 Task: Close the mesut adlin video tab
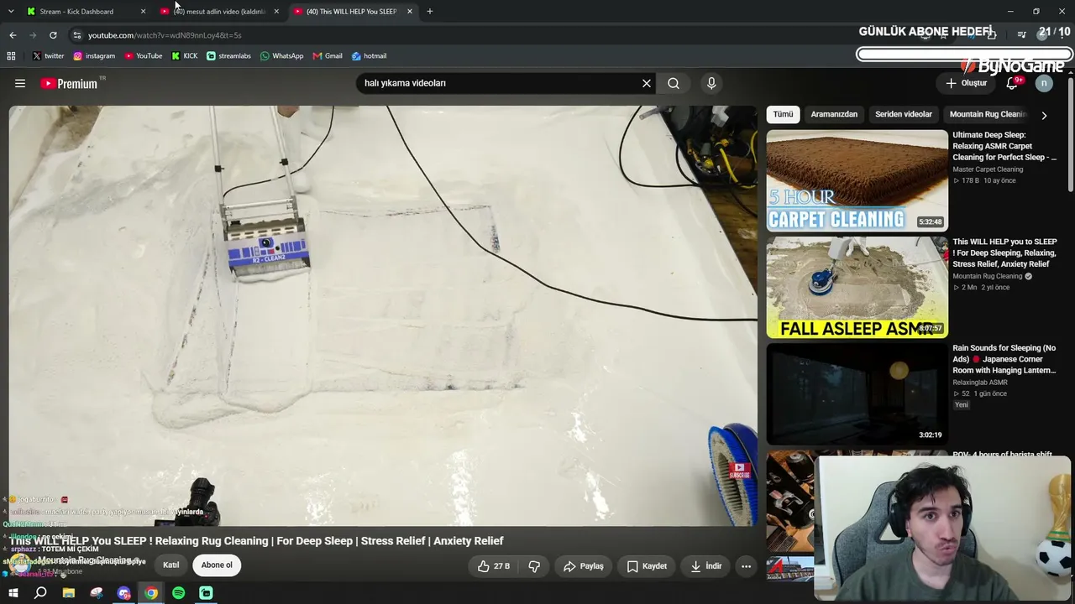(276, 12)
